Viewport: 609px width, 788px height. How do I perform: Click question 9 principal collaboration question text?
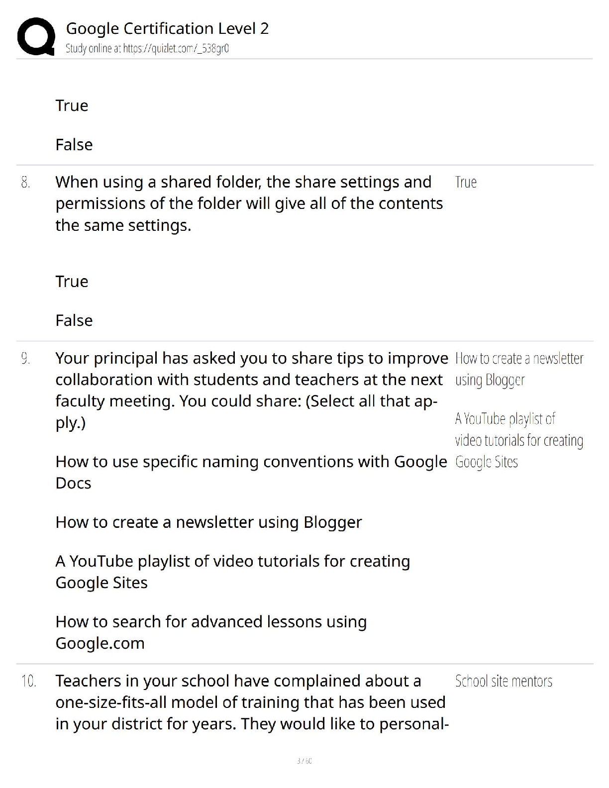252,391
